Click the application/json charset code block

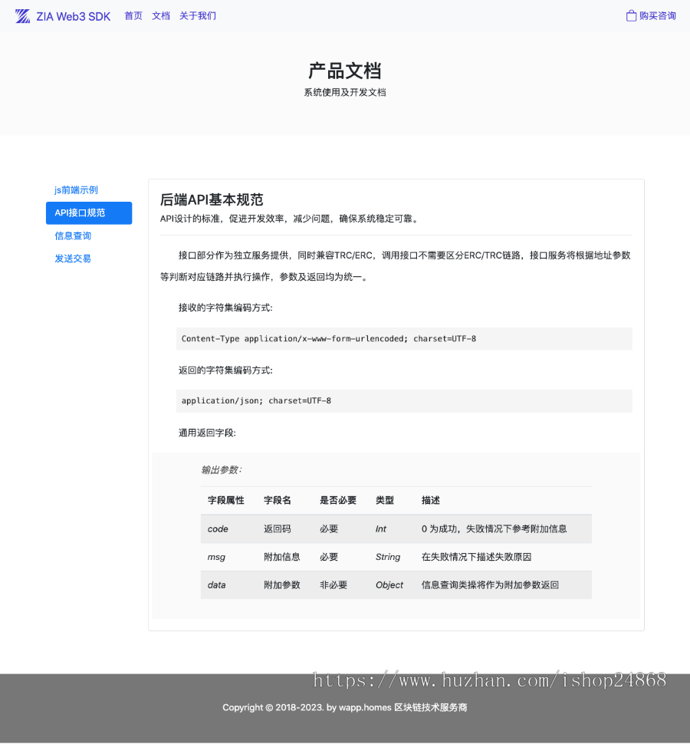click(404, 400)
